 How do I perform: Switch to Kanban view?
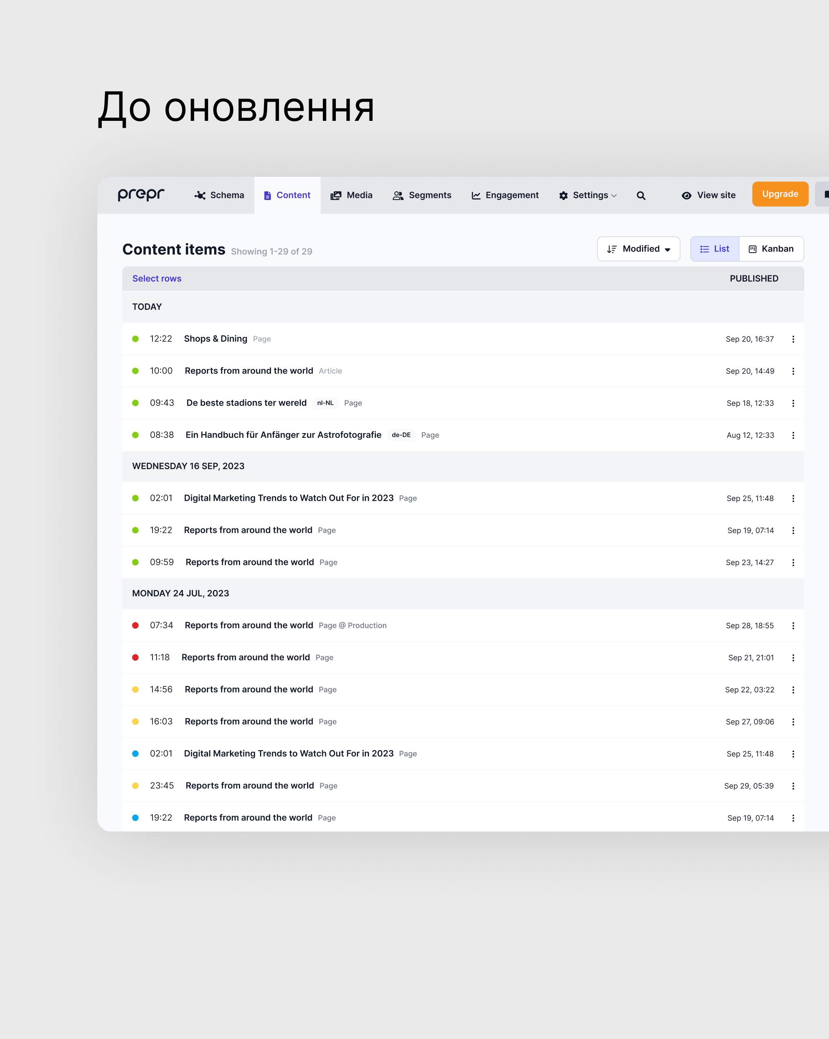(x=771, y=249)
